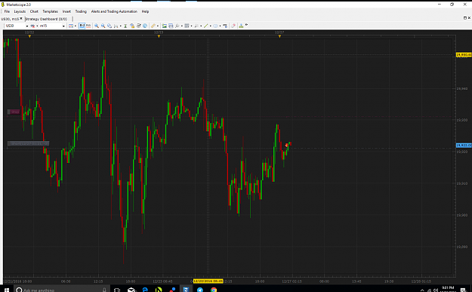Screen dimensions: 472x292
Task: Click the yellow price label on axis
Action: click(x=464, y=55)
